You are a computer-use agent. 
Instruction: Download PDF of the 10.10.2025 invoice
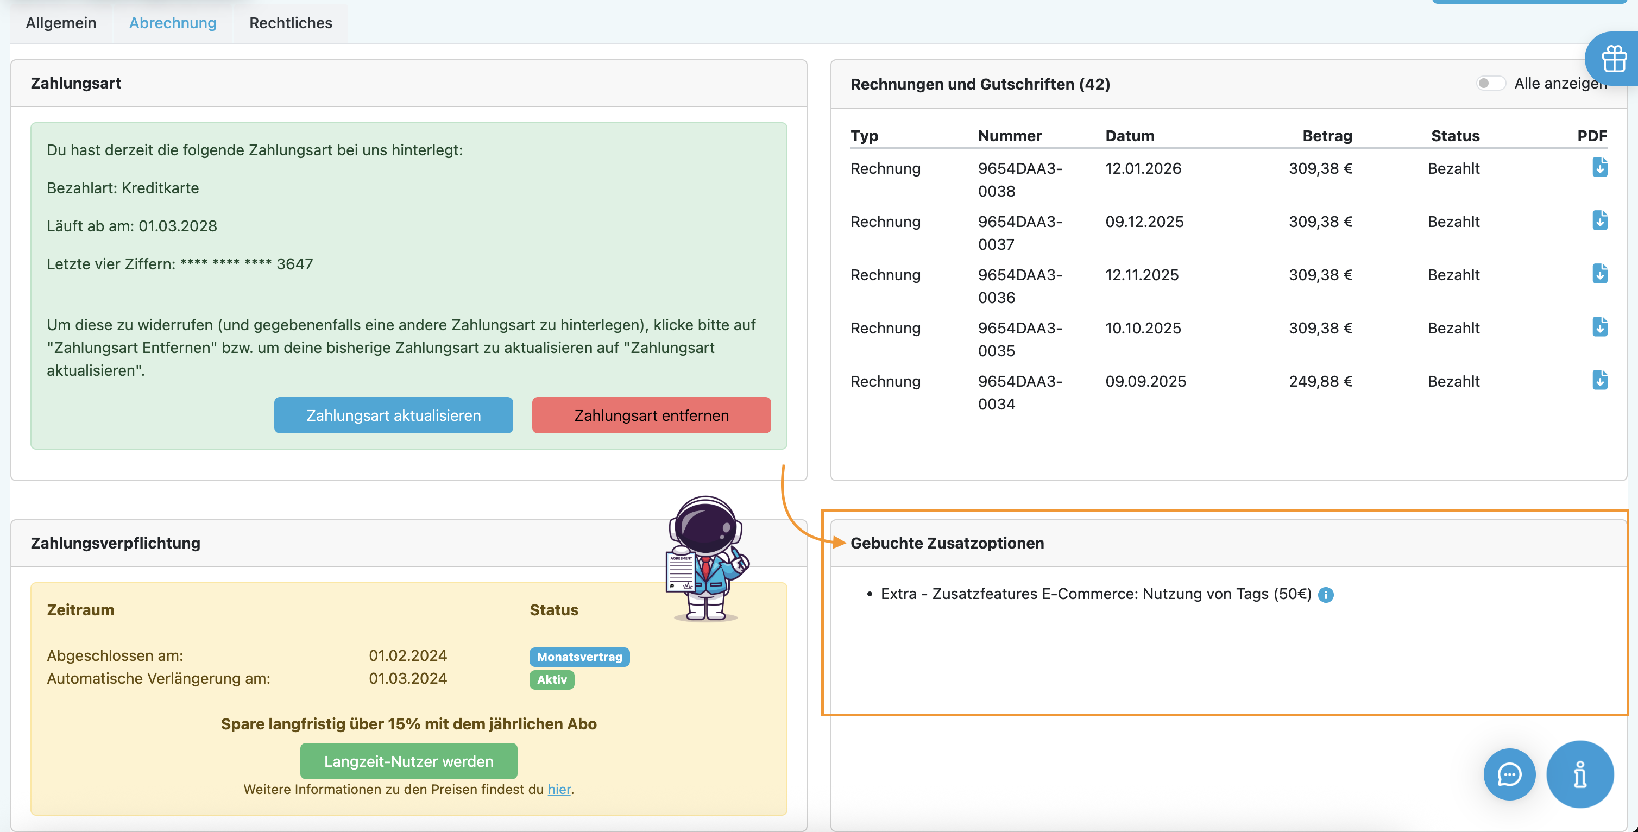click(1599, 327)
